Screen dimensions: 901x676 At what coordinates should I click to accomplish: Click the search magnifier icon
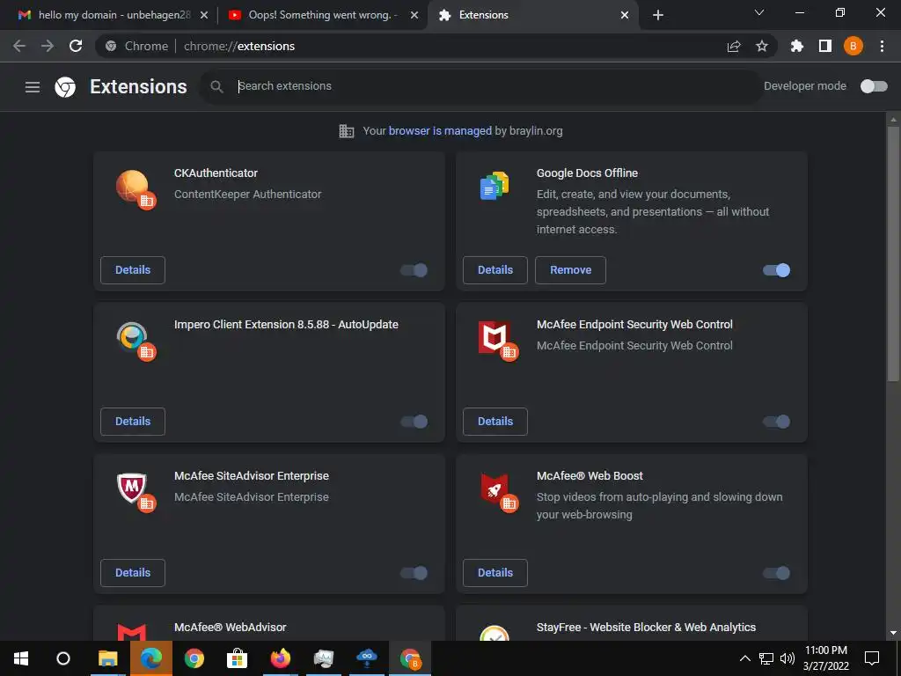pyautogui.click(x=216, y=86)
